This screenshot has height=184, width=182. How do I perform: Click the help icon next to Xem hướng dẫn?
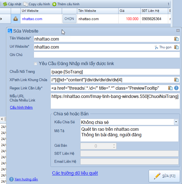coord(11,179)
